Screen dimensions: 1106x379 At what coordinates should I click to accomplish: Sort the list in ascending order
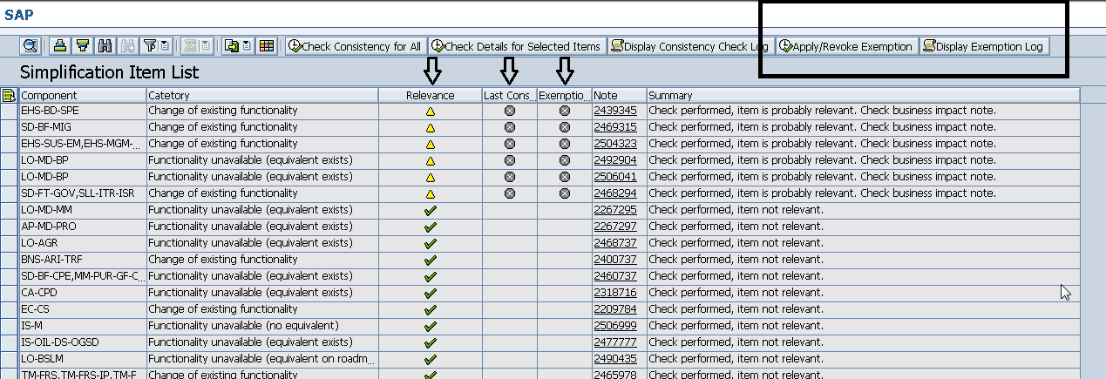[60, 46]
